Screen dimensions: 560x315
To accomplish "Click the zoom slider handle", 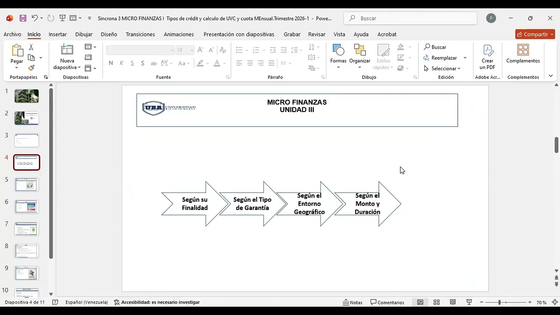I will click(499, 302).
